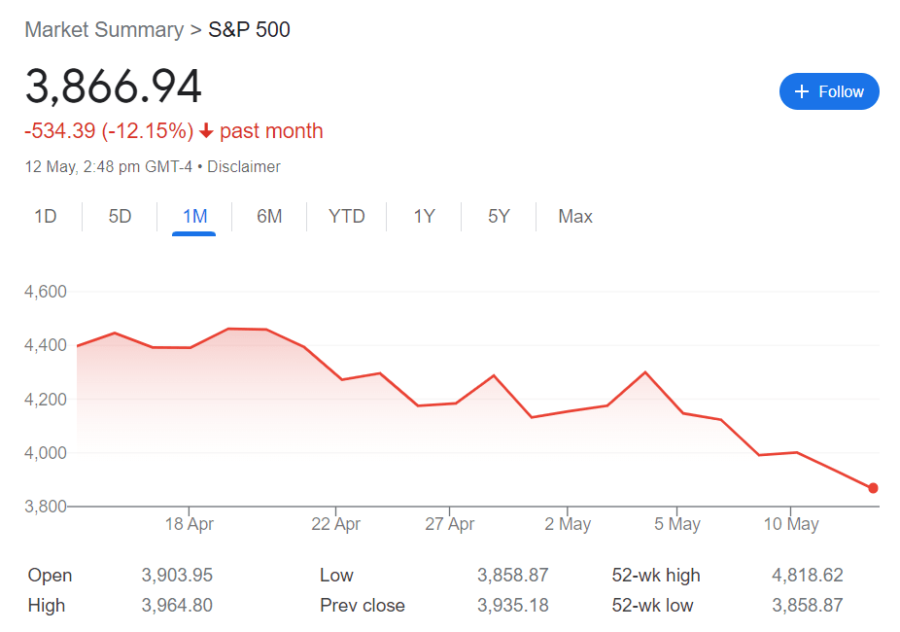Screen dimensions: 900x632
Task: Click the Prev close value 3,935.18
Action: 512,606
